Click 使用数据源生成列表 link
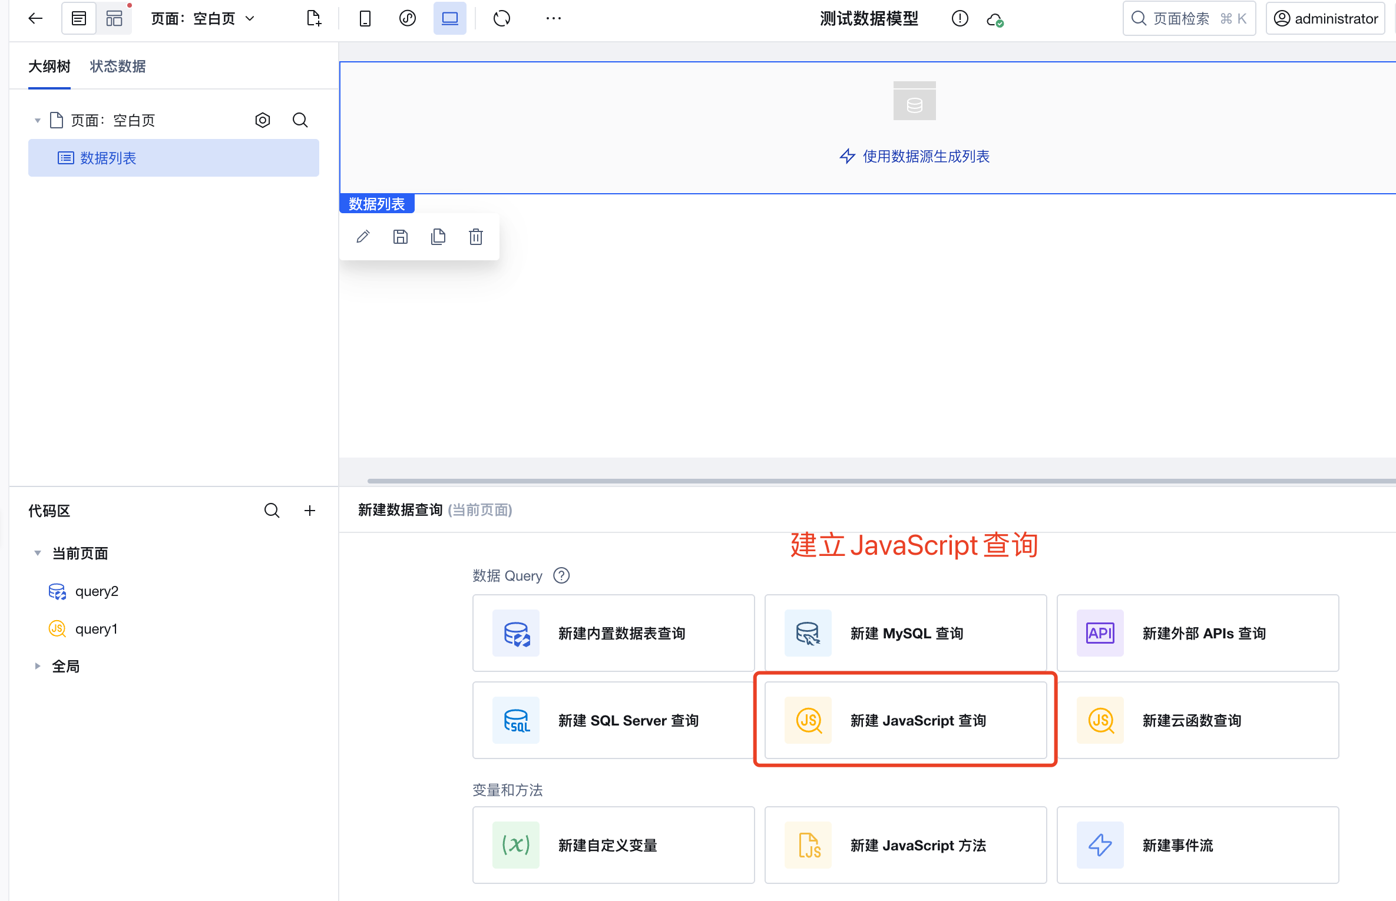1396x901 pixels. [915, 156]
